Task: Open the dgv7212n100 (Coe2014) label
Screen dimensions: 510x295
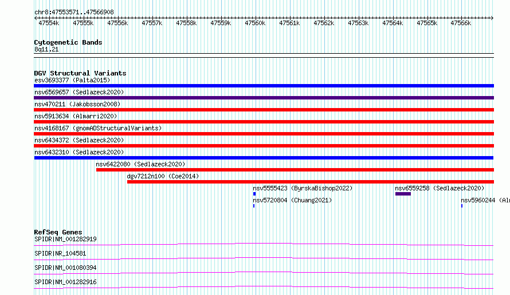Action: coord(163,176)
